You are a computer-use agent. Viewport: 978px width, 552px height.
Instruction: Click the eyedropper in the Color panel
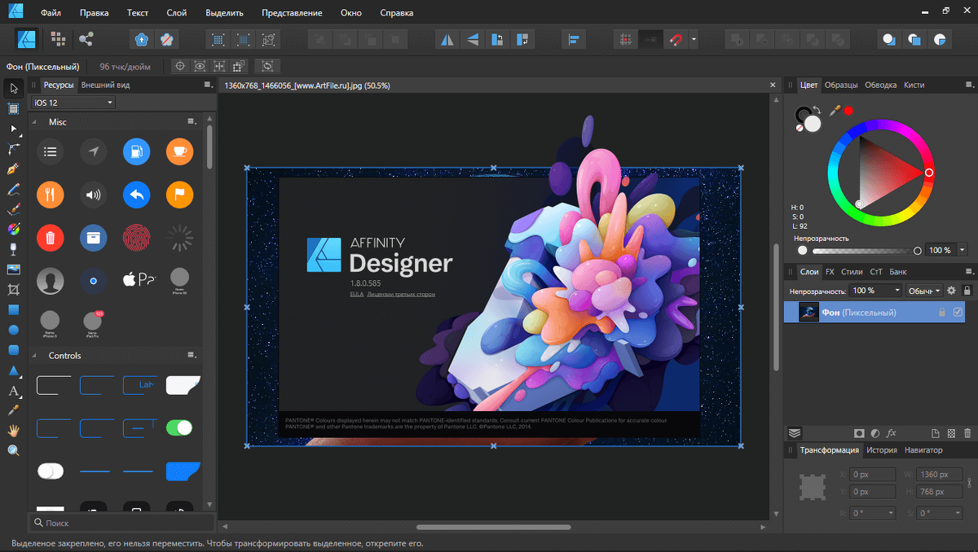pyautogui.click(x=835, y=110)
